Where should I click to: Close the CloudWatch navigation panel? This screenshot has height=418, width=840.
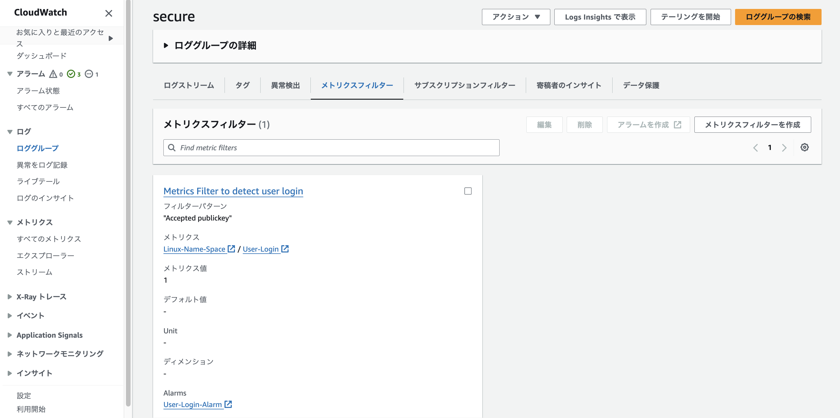(x=109, y=13)
